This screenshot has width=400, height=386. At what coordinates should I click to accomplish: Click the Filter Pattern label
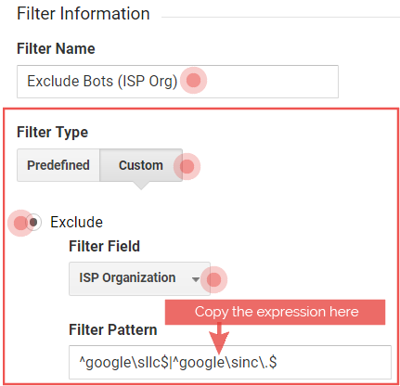(x=113, y=329)
